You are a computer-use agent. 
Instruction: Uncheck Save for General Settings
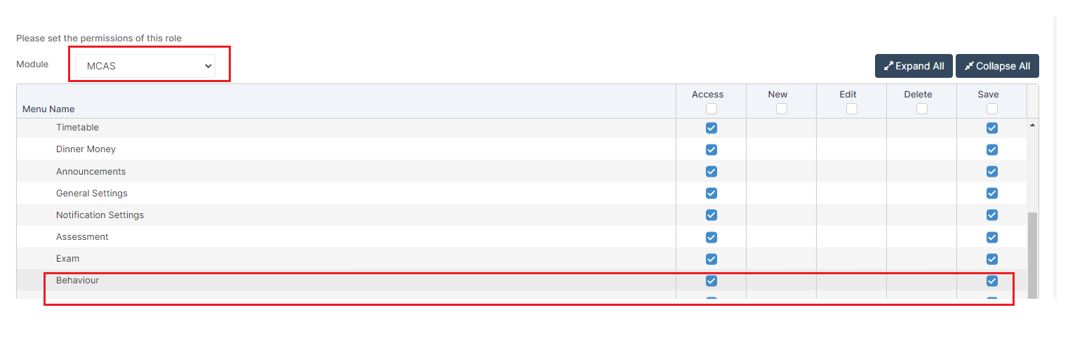click(992, 193)
